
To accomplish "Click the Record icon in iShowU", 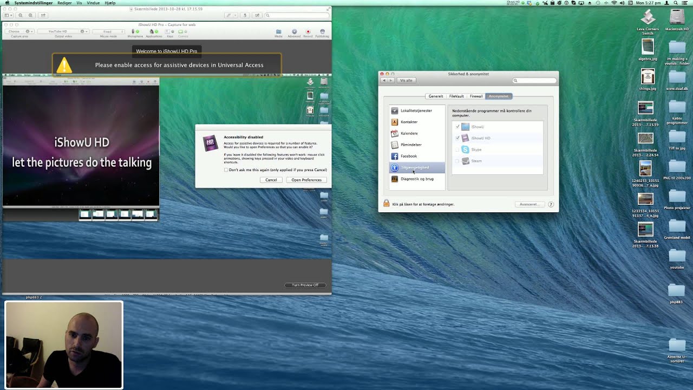I will [308, 32].
